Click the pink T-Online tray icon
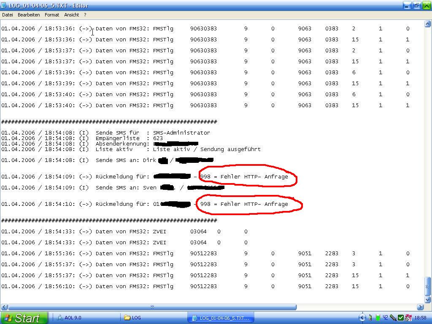 408,318
